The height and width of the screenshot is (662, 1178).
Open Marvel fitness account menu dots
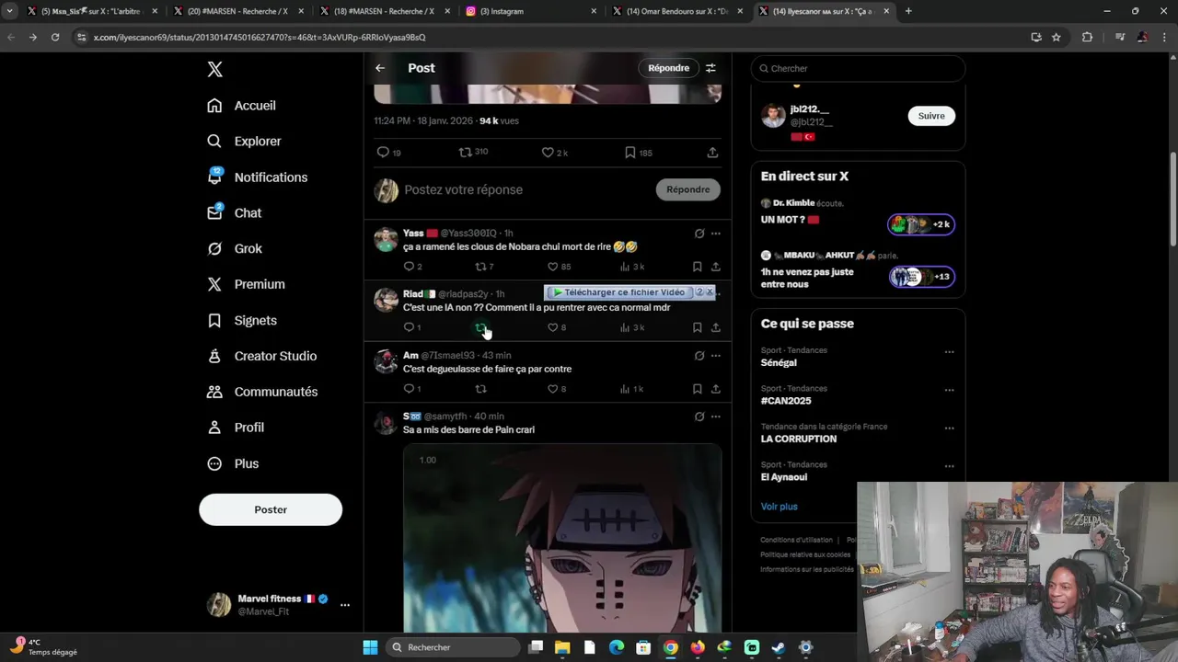click(x=345, y=605)
